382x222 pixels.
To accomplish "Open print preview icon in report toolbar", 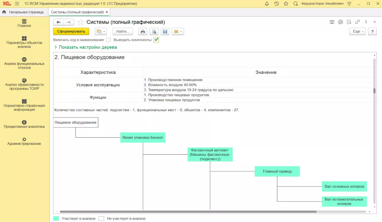I will coord(154,31).
